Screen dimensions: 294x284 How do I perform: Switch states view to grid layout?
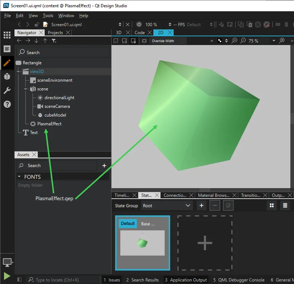[x=272, y=206]
